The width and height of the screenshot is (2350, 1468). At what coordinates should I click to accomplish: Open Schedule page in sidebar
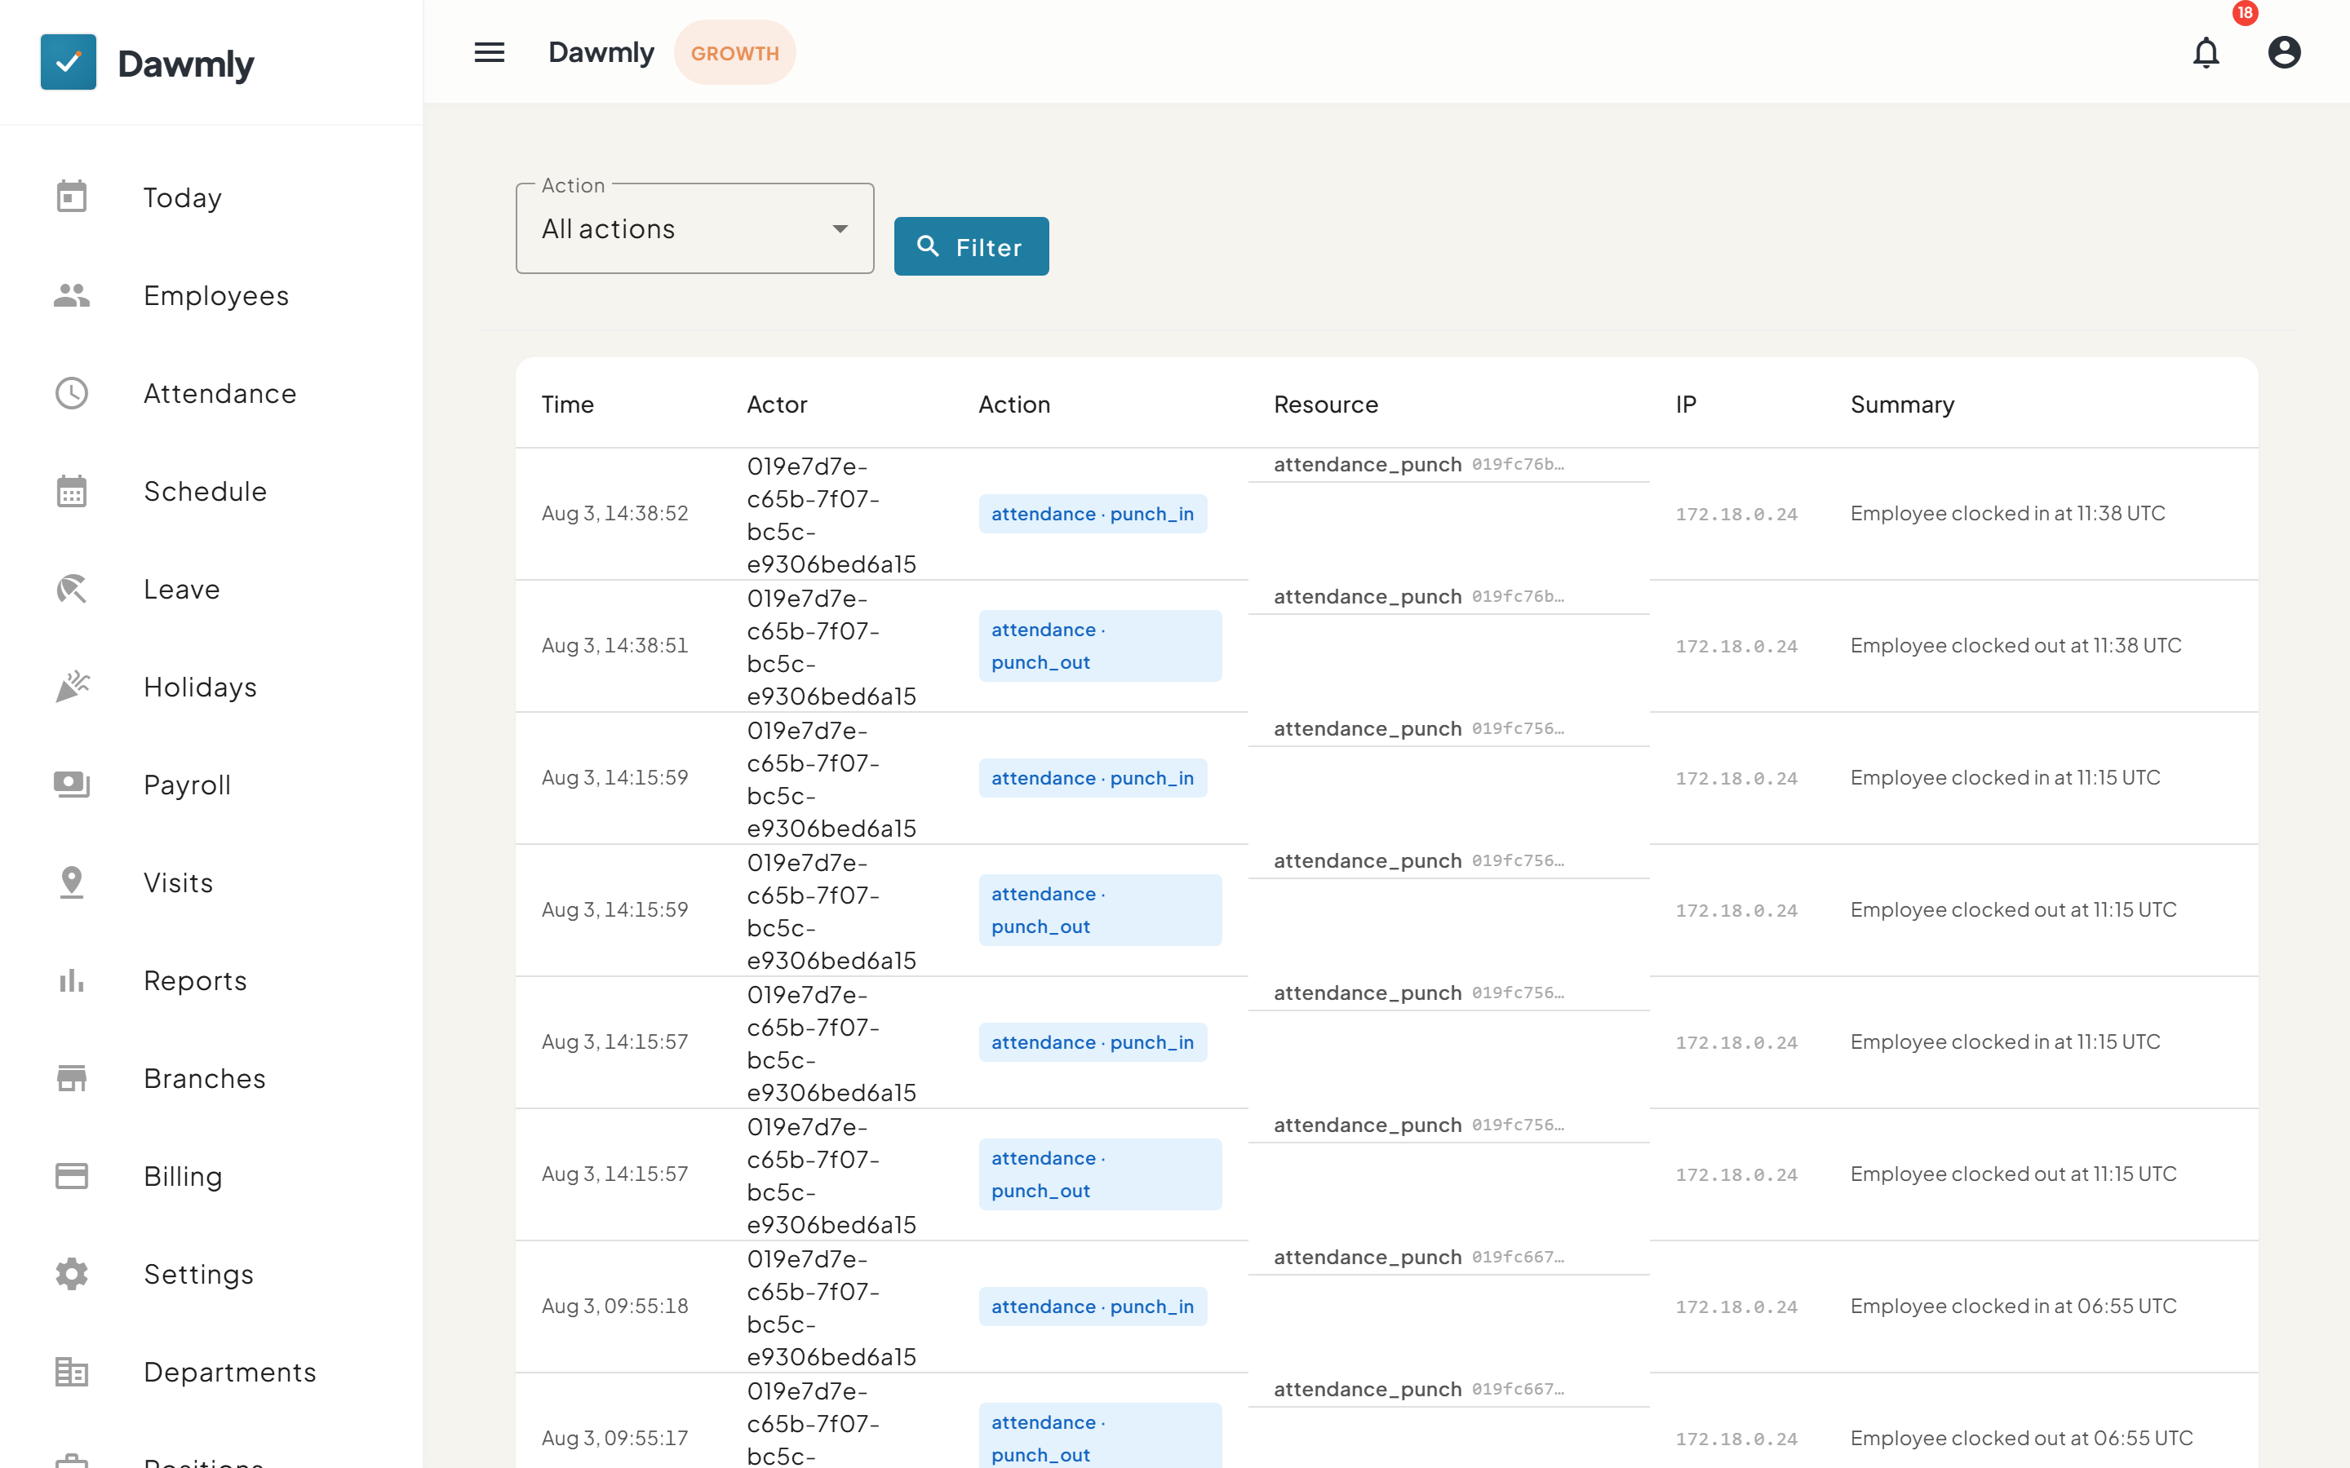(205, 491)
